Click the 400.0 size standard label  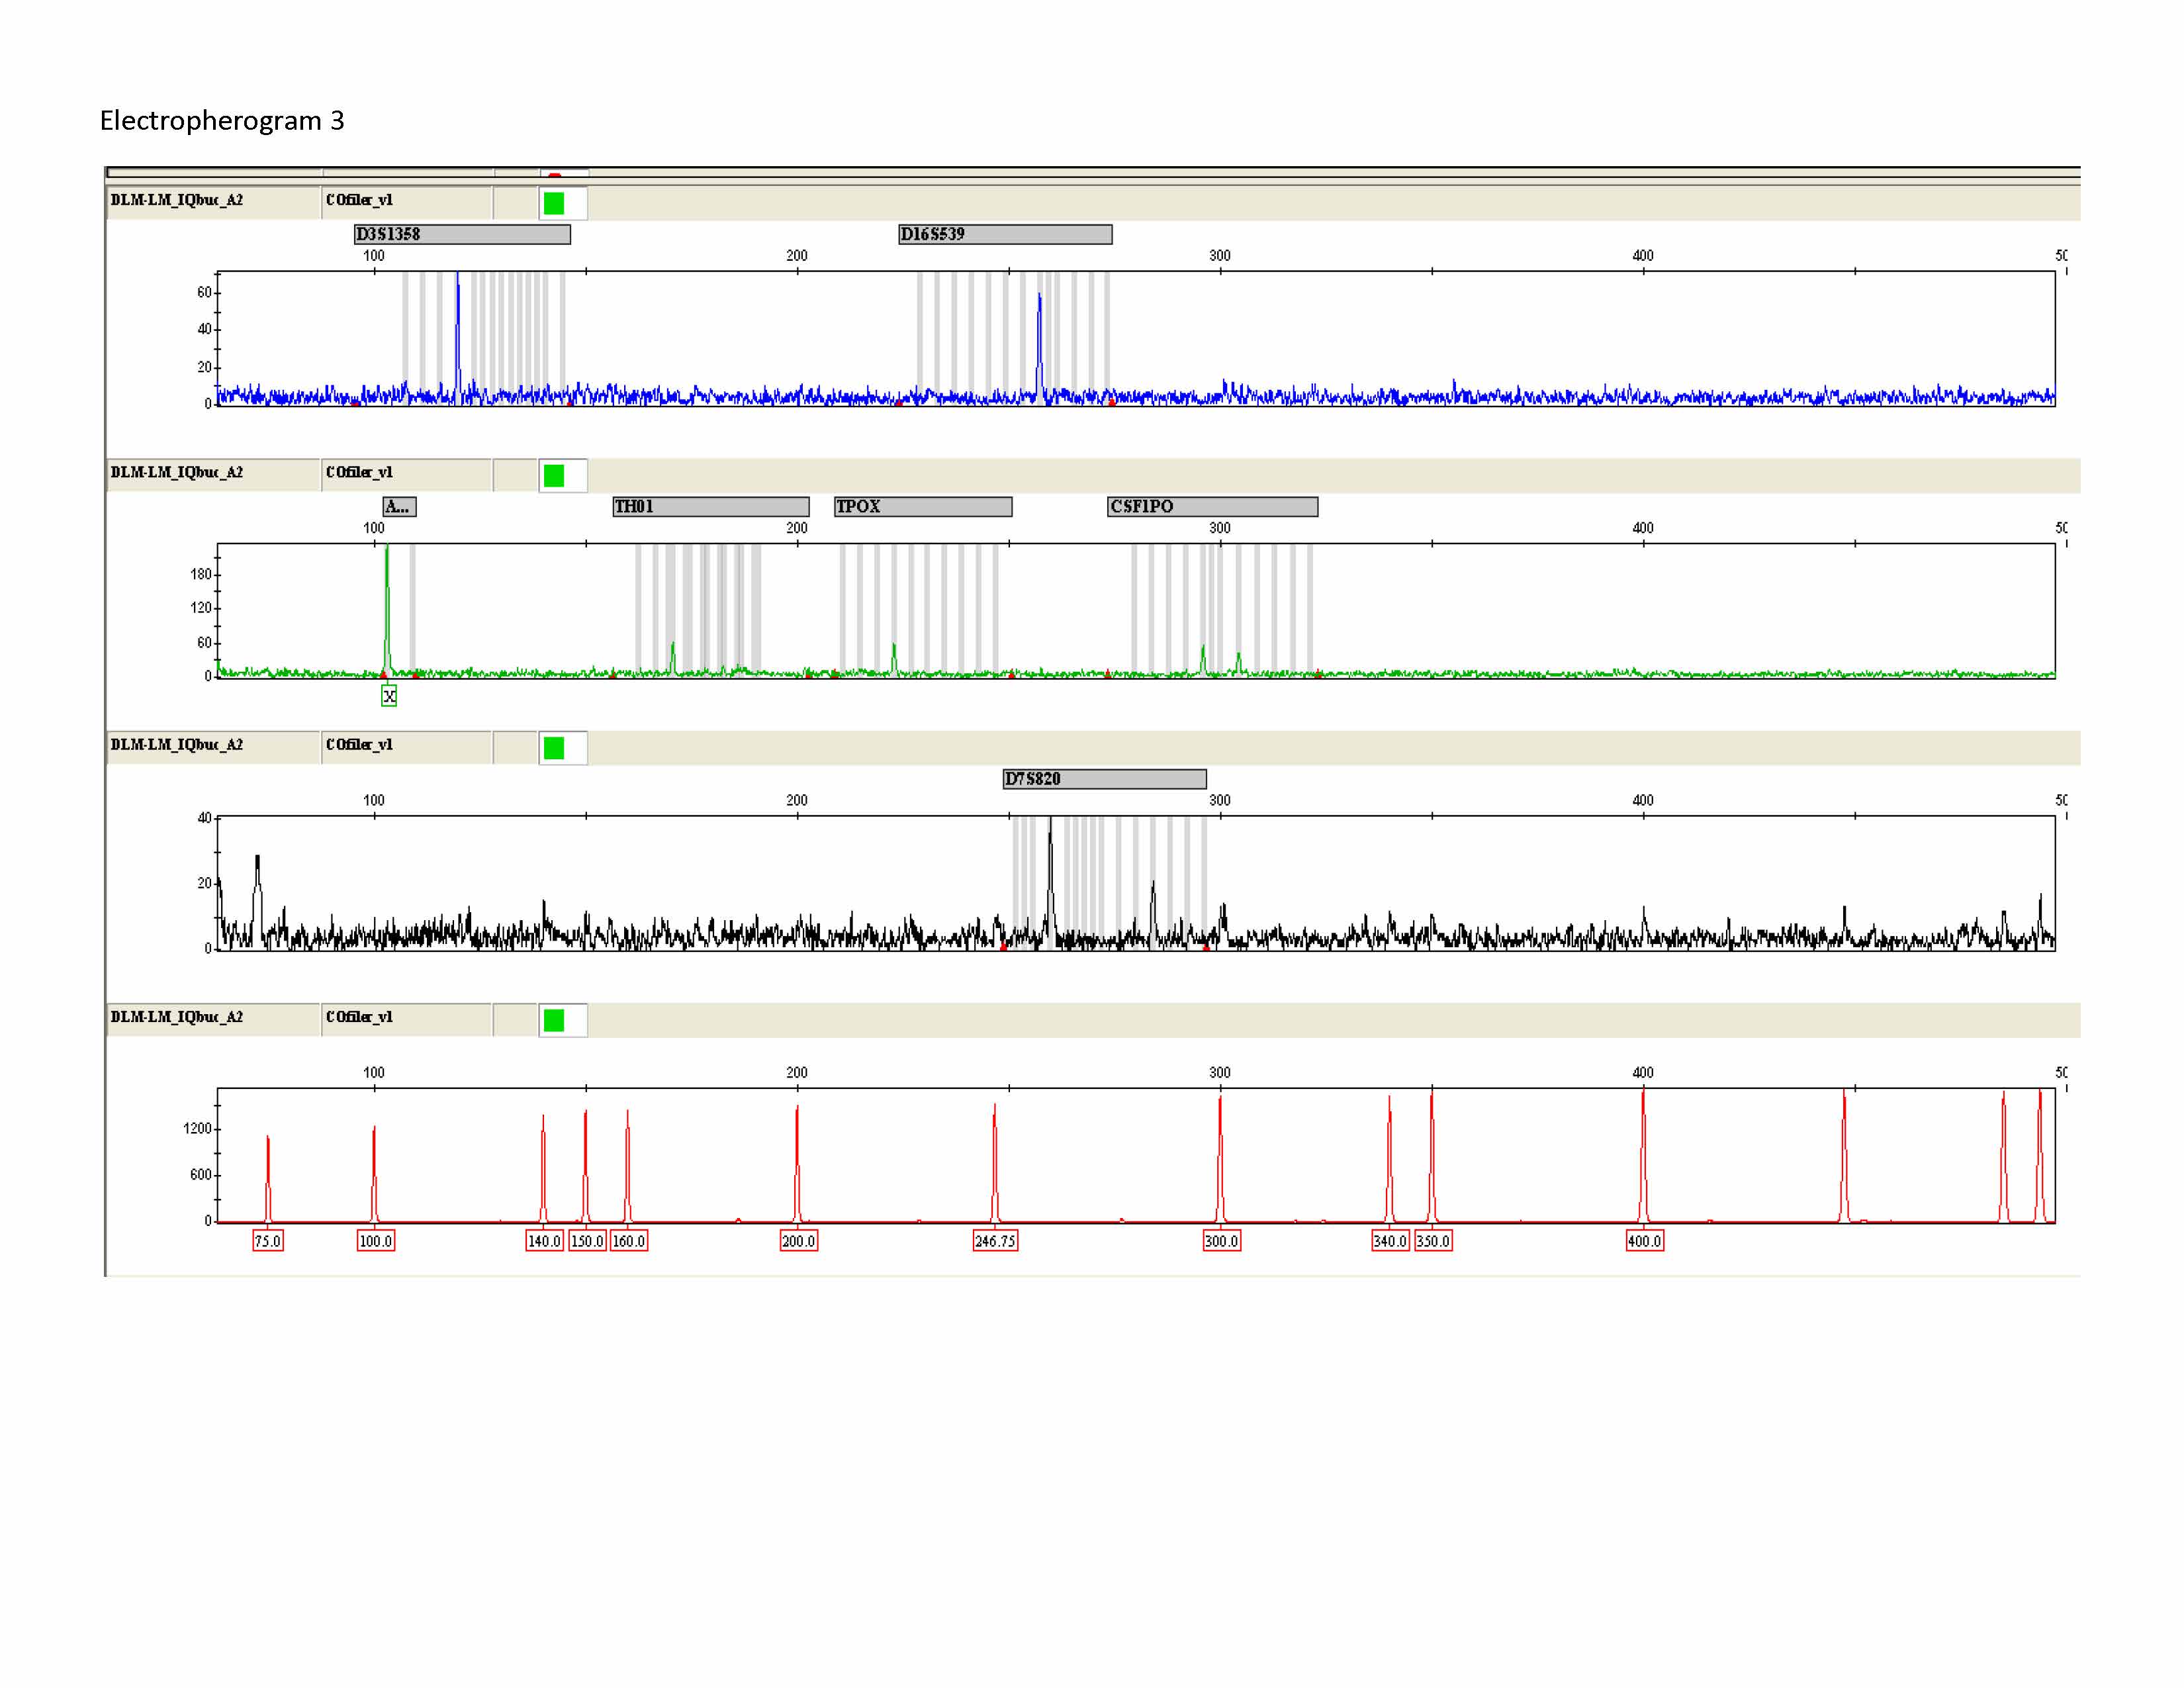[x=1644, y=1241]
